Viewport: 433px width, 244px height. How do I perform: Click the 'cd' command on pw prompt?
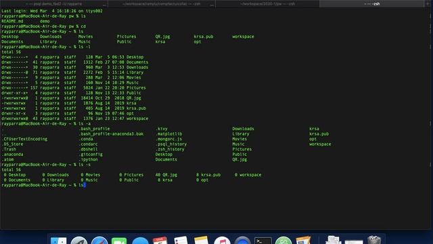point(83,26)
